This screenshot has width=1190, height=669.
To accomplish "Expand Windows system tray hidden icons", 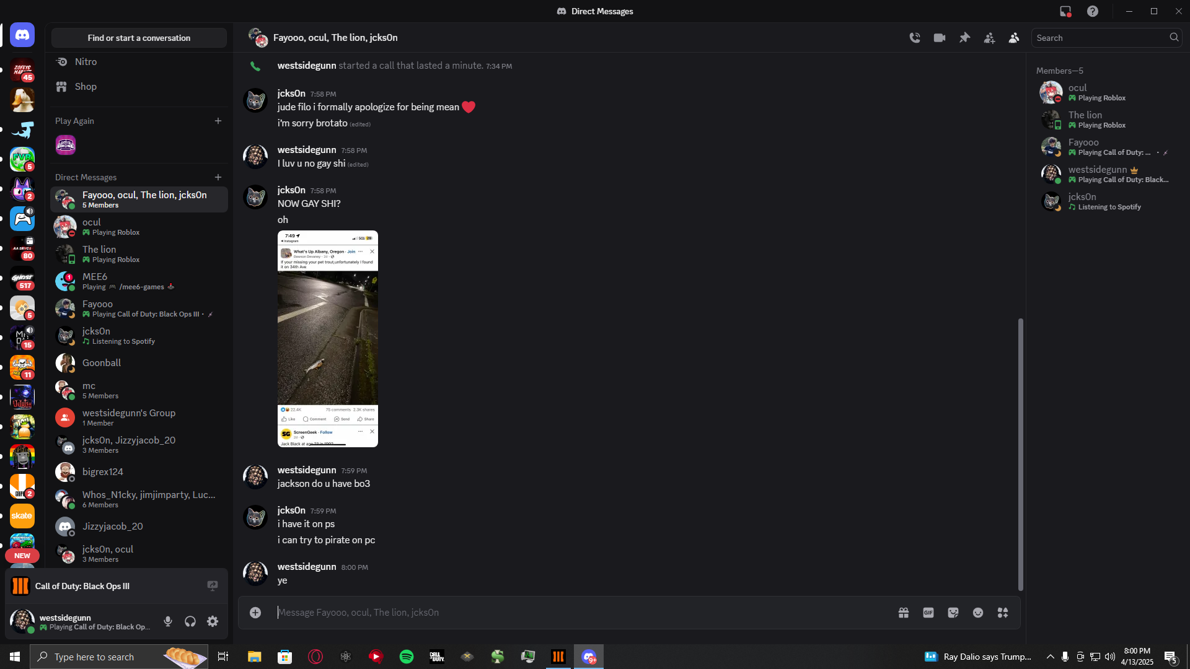I will pyautogui.click(x=1050, y=657).
